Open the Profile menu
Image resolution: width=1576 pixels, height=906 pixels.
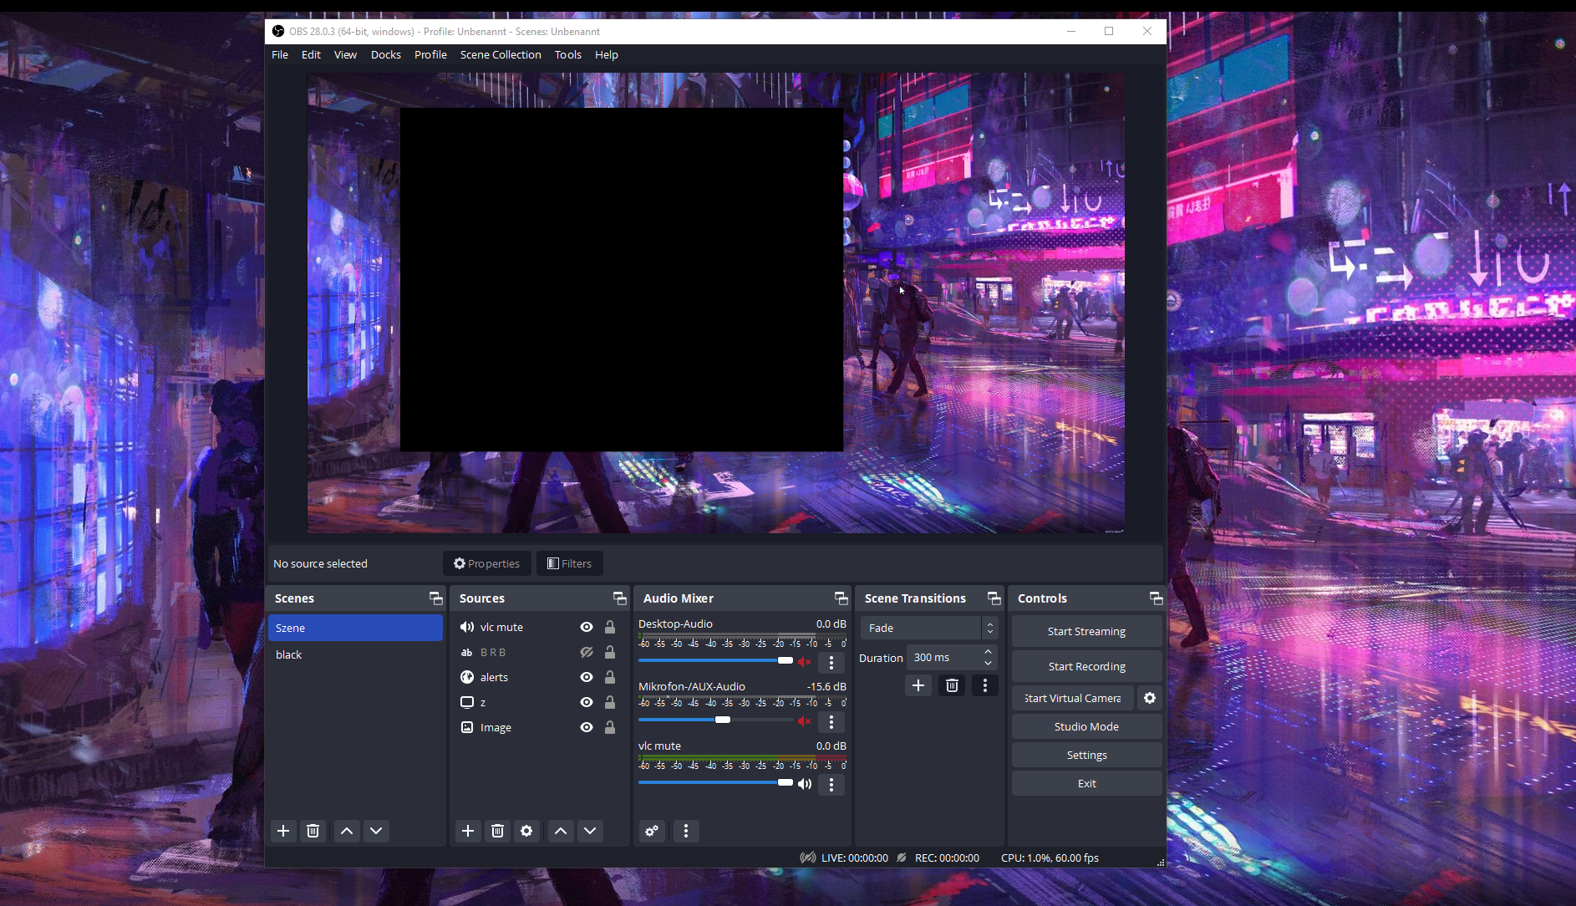(x=430, y=54)
